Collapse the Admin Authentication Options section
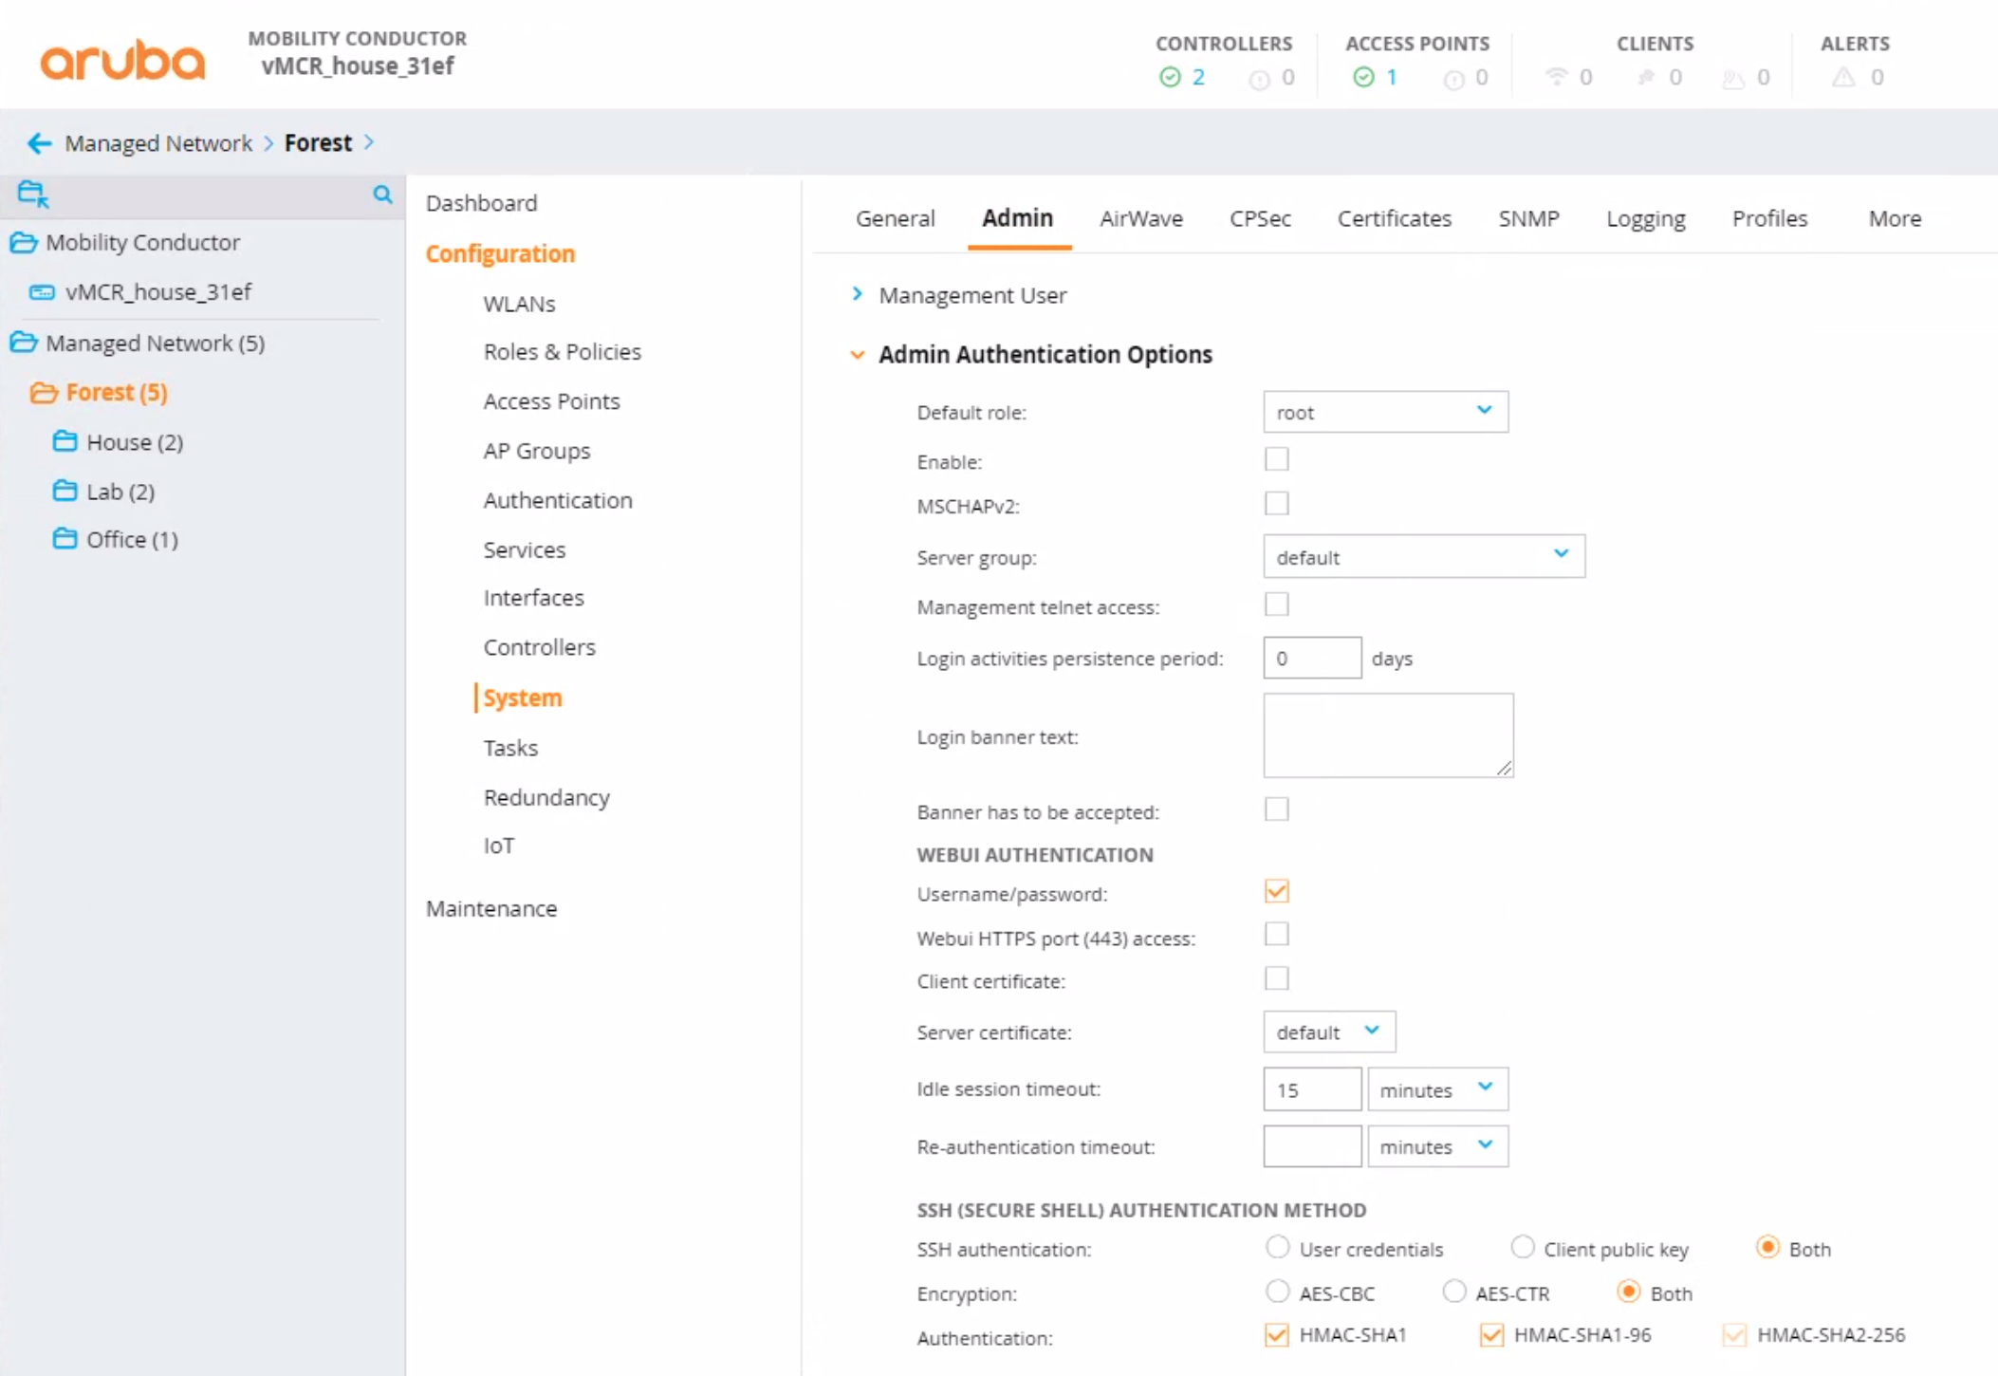This screenshot has width=1998, height=1376. (x=857, y=354)
